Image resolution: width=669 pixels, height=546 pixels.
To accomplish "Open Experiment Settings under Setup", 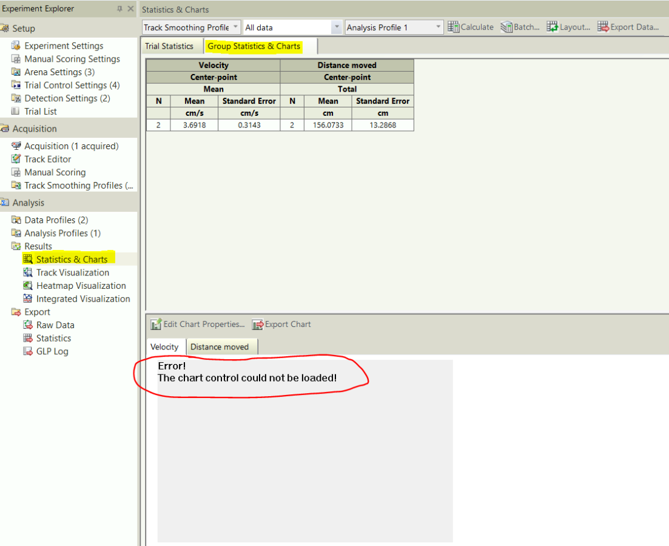I will click(64, 45).
